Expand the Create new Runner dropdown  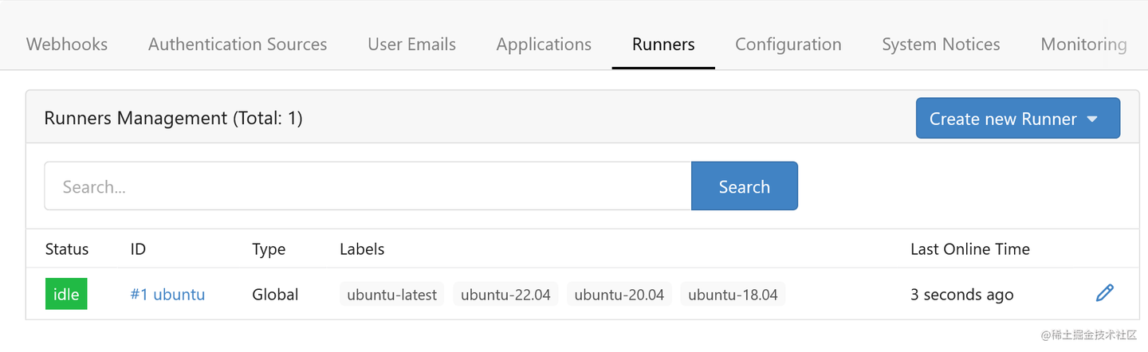[1017, 119]
